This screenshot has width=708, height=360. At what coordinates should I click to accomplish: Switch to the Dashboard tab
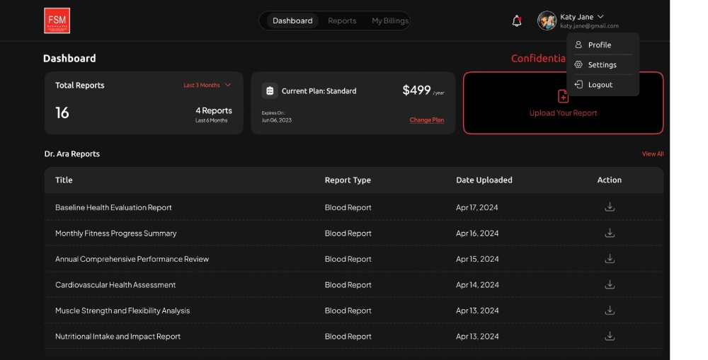click(x=292, y=21)
